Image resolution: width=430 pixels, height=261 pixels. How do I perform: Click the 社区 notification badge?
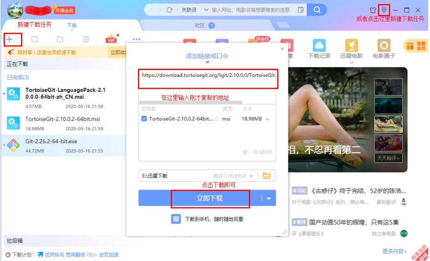point(212,25)
